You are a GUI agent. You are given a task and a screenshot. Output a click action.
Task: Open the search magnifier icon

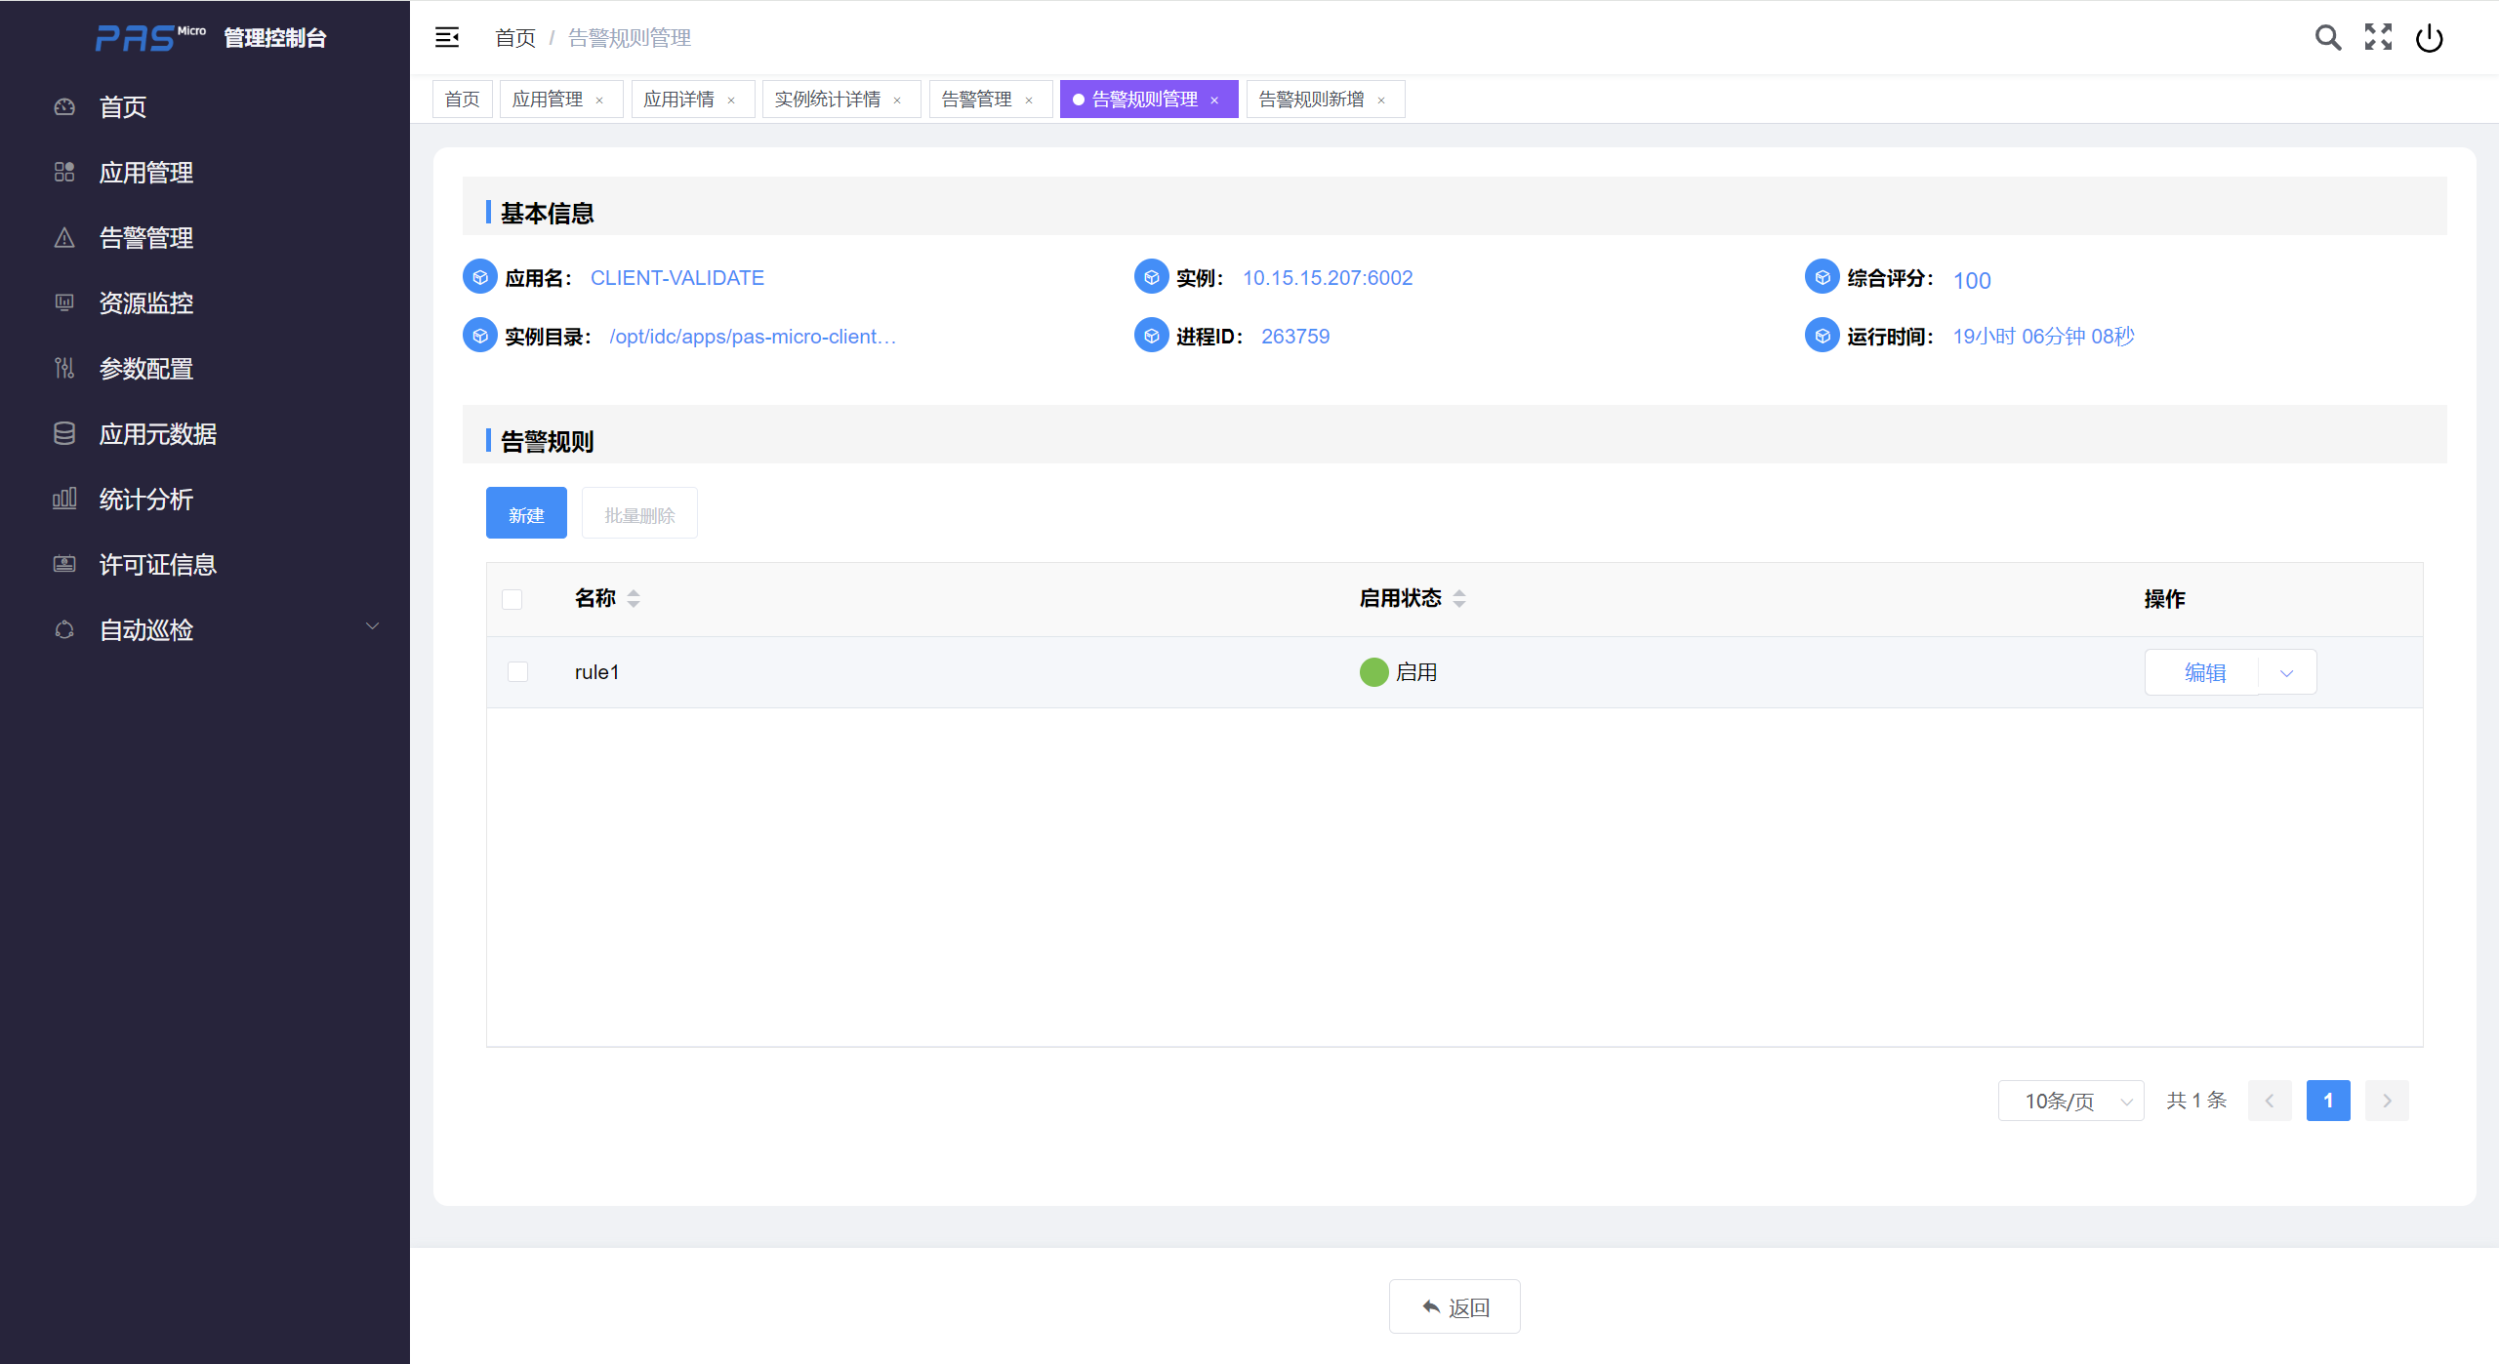pyautogui.click(x=2327, y=38)
